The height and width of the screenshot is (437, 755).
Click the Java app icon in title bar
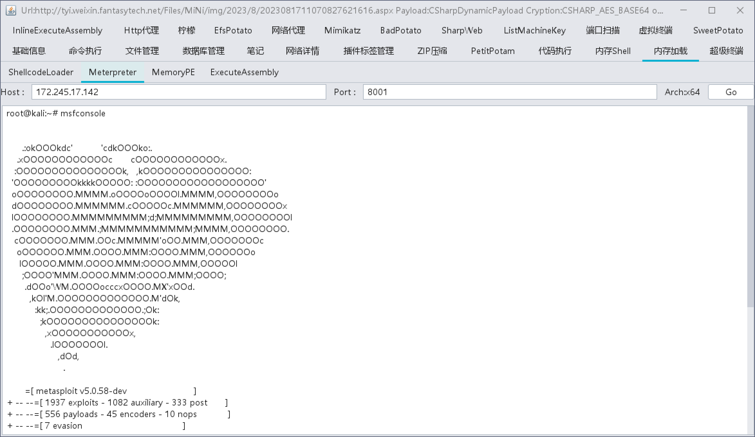click(11, 10)
